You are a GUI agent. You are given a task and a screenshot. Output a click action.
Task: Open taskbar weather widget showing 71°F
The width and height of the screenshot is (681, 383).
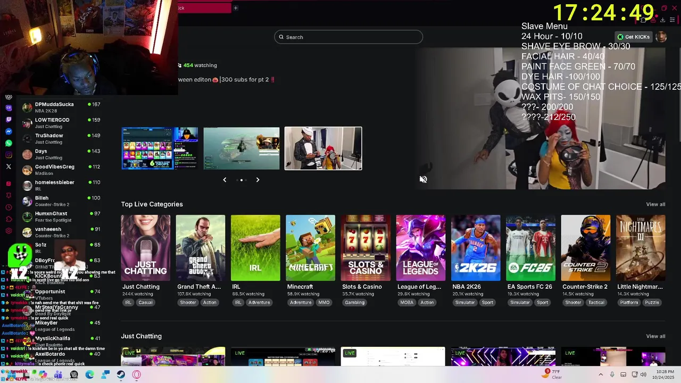tap(551, 374)
